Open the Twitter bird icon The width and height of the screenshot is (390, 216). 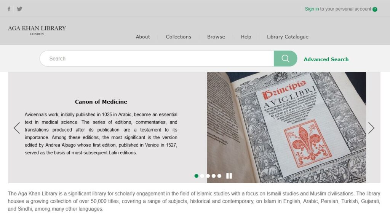click(19, 9)
